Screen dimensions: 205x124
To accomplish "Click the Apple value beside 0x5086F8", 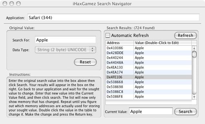I will tap(139, 96).
